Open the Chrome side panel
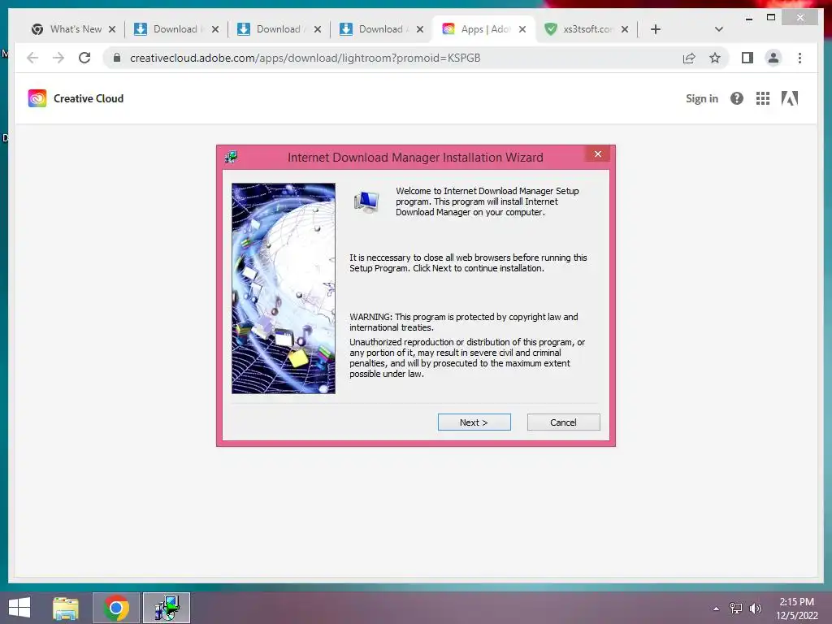This screenshot has height=624, width=832. click(x=747, y=58)
